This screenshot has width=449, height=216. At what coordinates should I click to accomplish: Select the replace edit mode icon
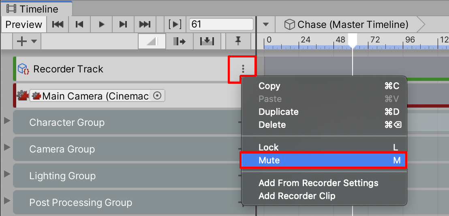pyautogui.click(x=207, y=41)
